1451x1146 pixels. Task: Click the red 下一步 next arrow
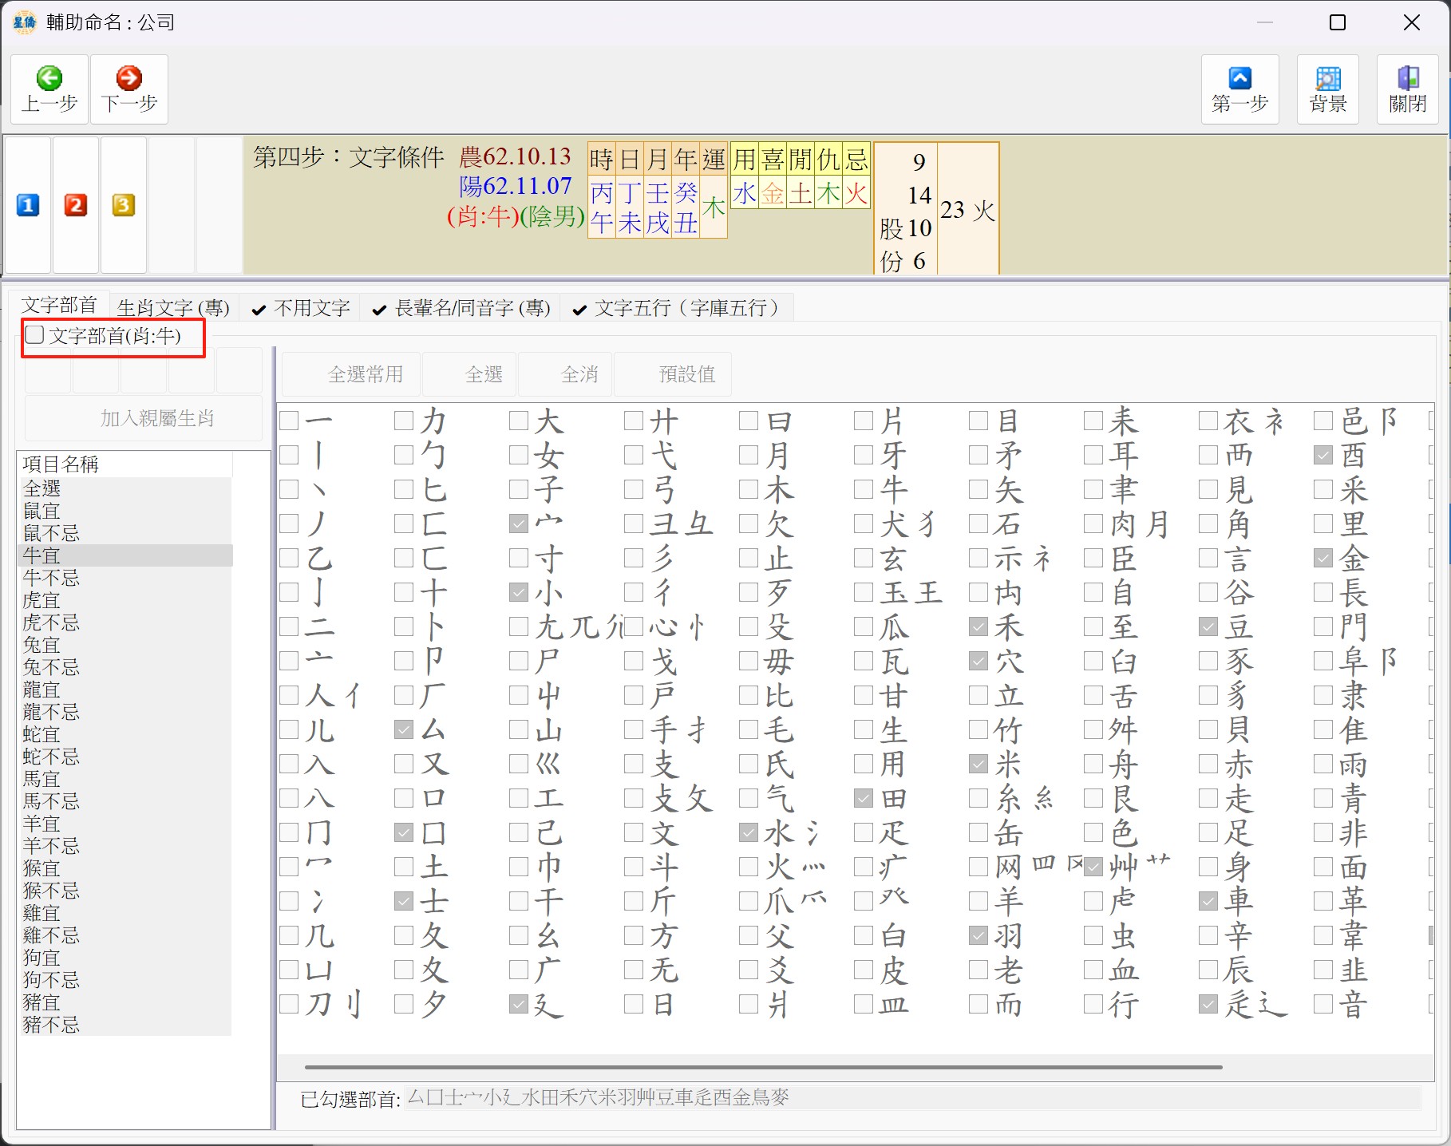tap(129, 79)
